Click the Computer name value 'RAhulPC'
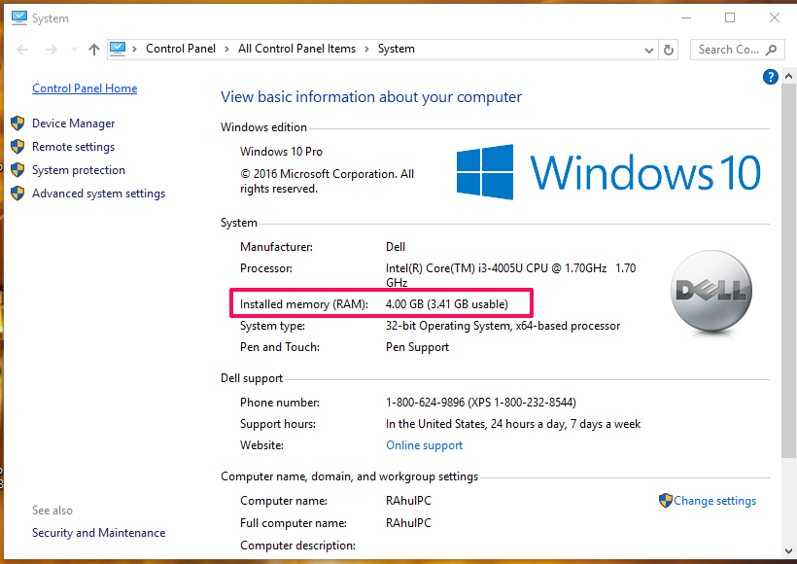Viewport: 797px width, 564px height. 408,501
